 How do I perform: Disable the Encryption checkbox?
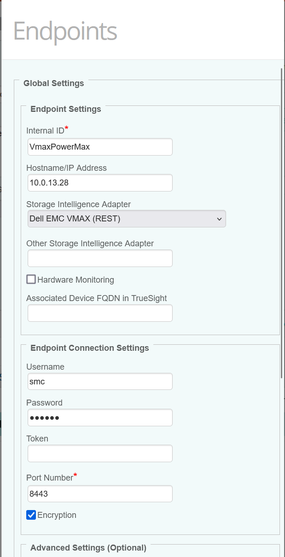coord(31,515)
